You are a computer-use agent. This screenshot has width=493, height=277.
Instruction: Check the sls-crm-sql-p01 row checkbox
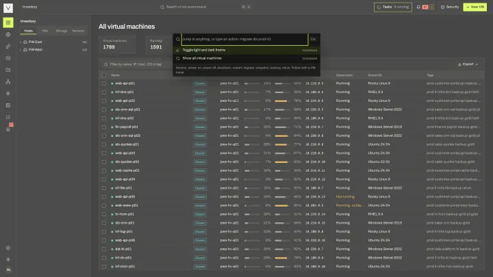coord(104,109)
